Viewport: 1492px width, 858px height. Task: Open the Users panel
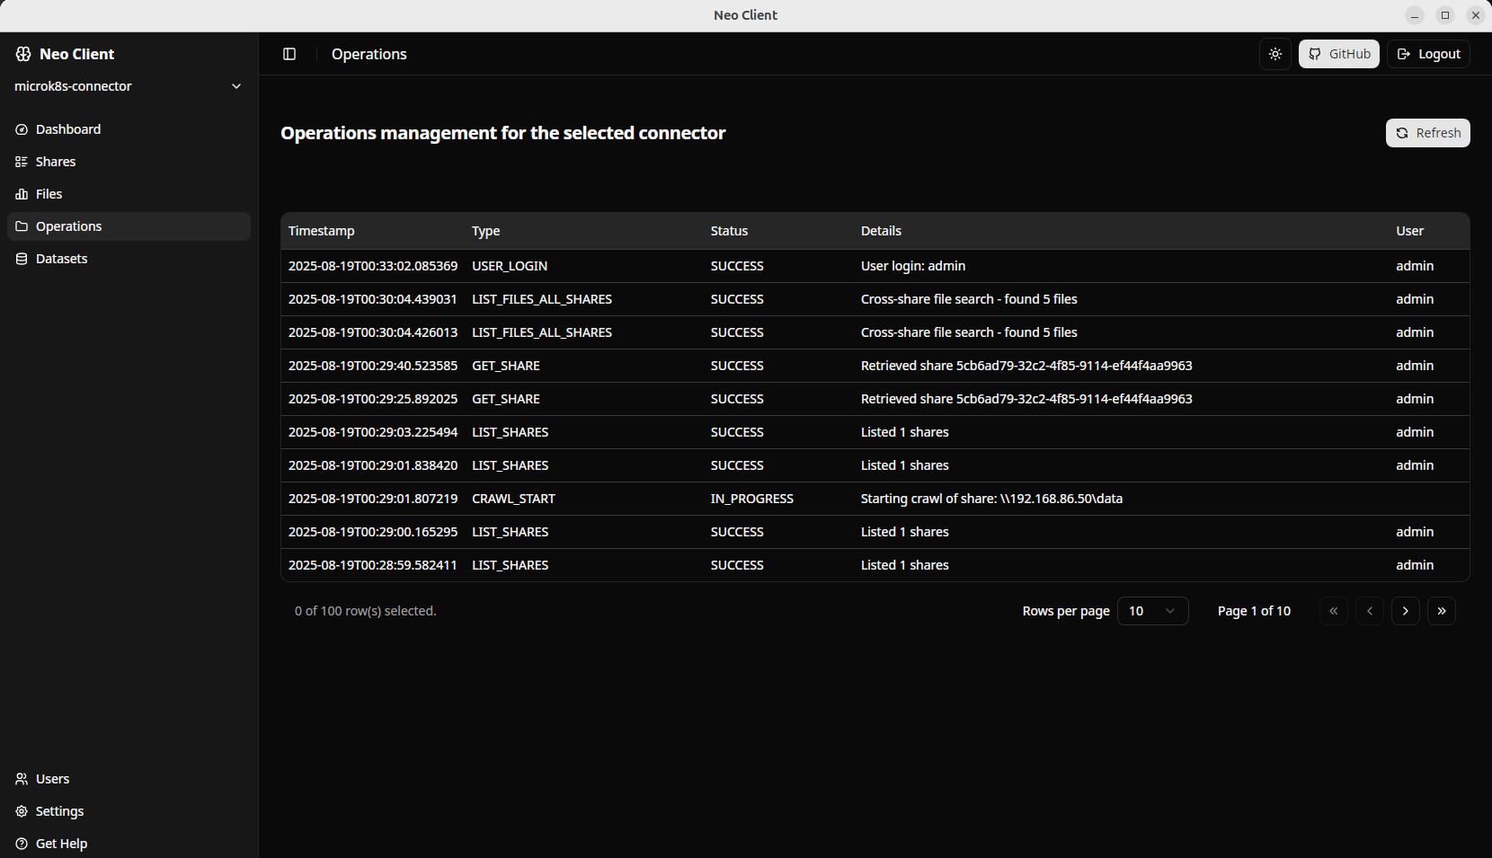point(50,779)
